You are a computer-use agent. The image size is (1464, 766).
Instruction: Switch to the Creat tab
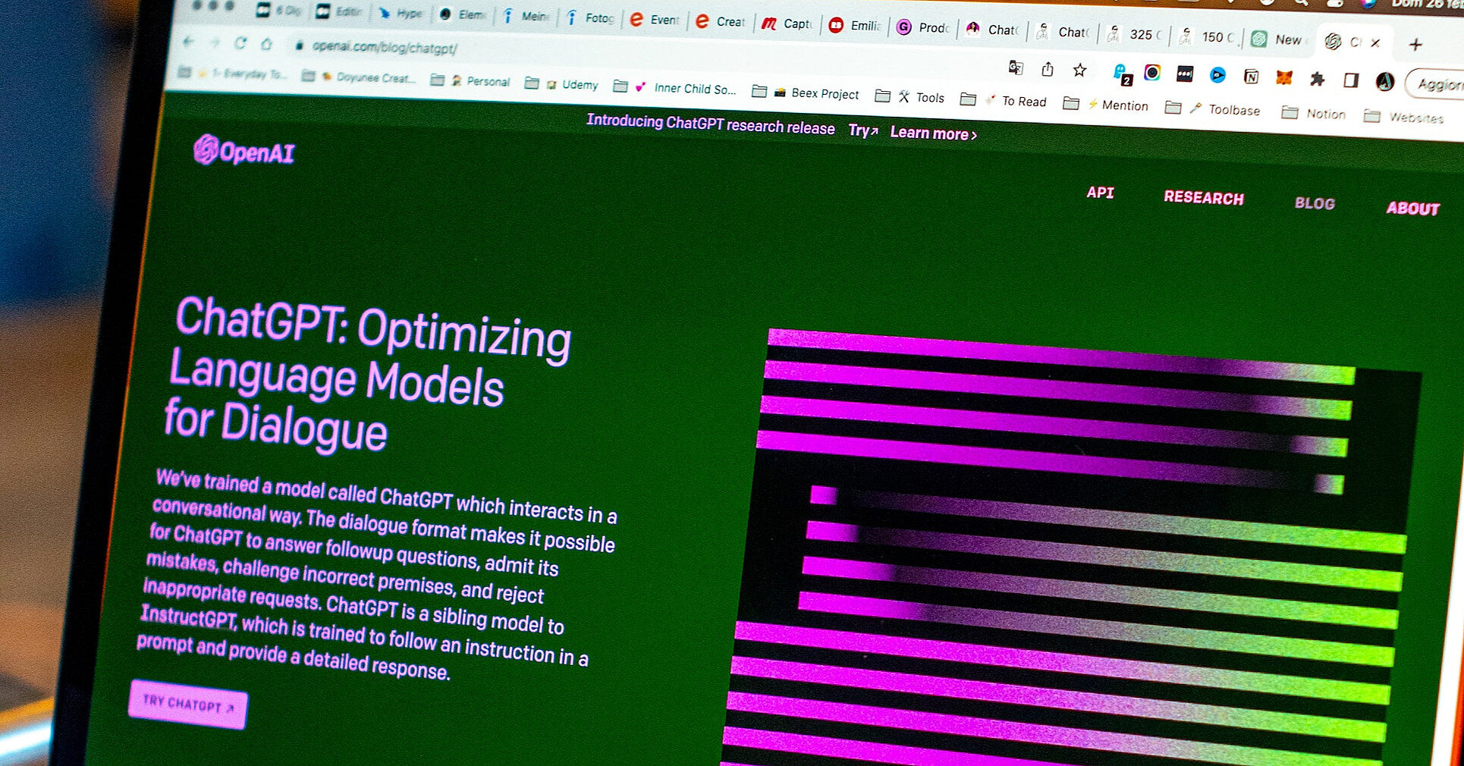coord(721,21)
